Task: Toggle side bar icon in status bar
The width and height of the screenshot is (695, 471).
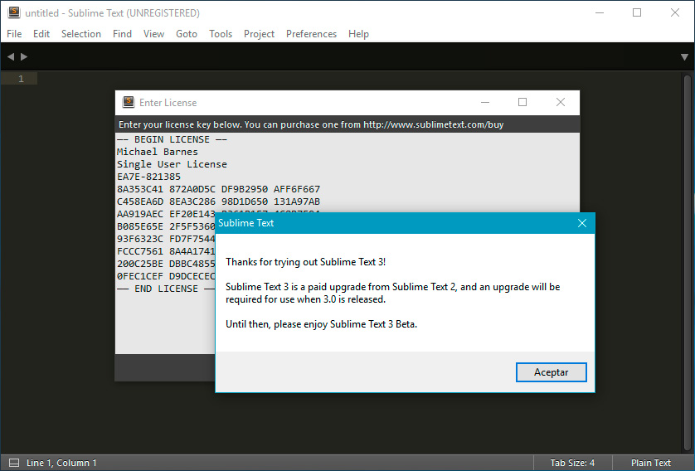Action: [14, 463]
